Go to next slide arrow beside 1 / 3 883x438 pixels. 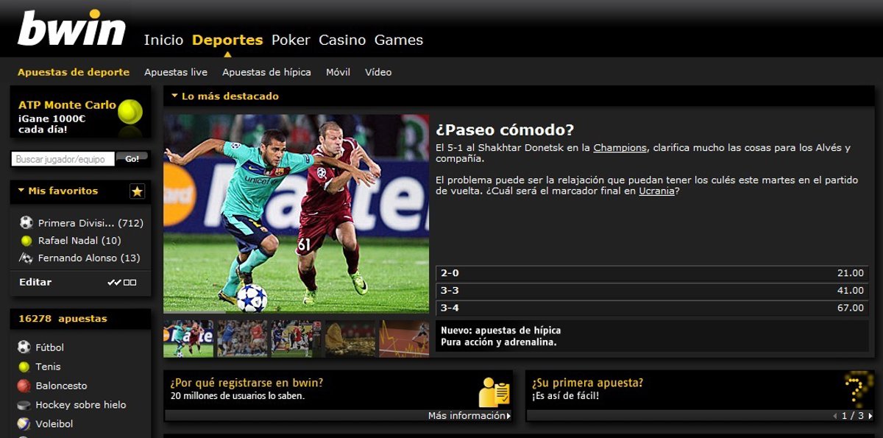tap(870, 416)
